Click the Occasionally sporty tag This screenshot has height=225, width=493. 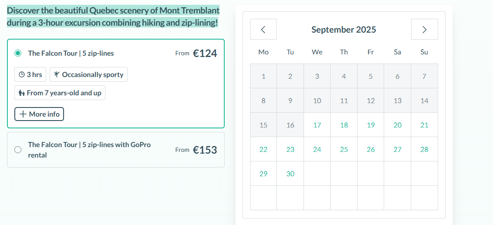coord(89,74)
